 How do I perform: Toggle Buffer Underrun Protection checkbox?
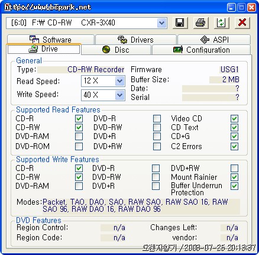tap(235, 186)
